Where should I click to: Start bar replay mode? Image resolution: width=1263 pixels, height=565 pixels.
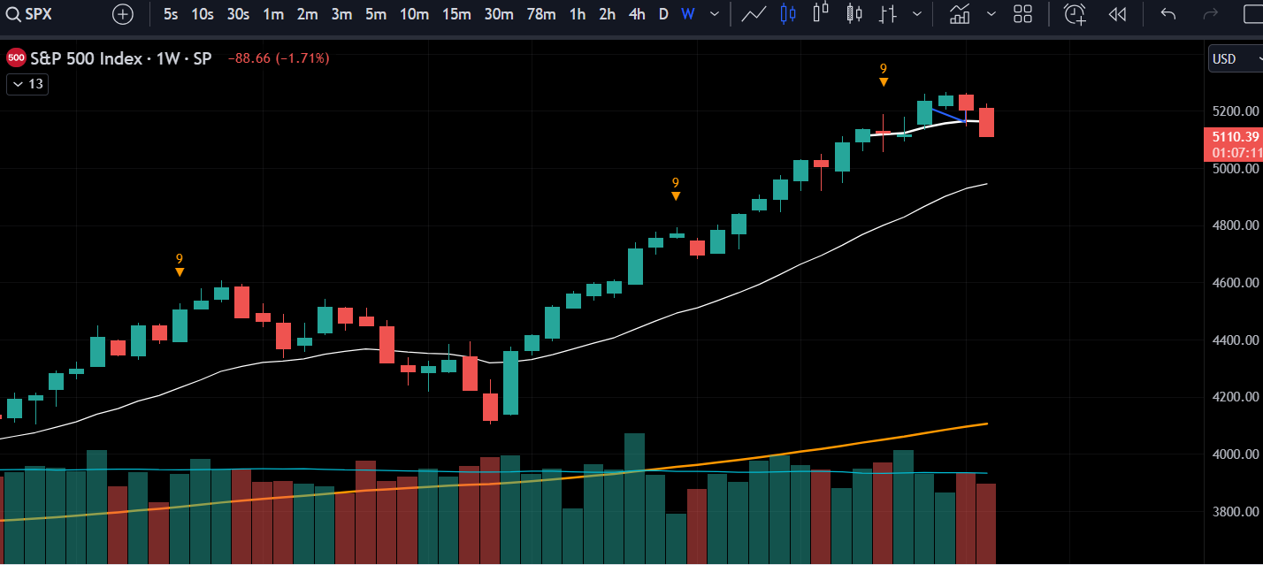pos(1117,14)
